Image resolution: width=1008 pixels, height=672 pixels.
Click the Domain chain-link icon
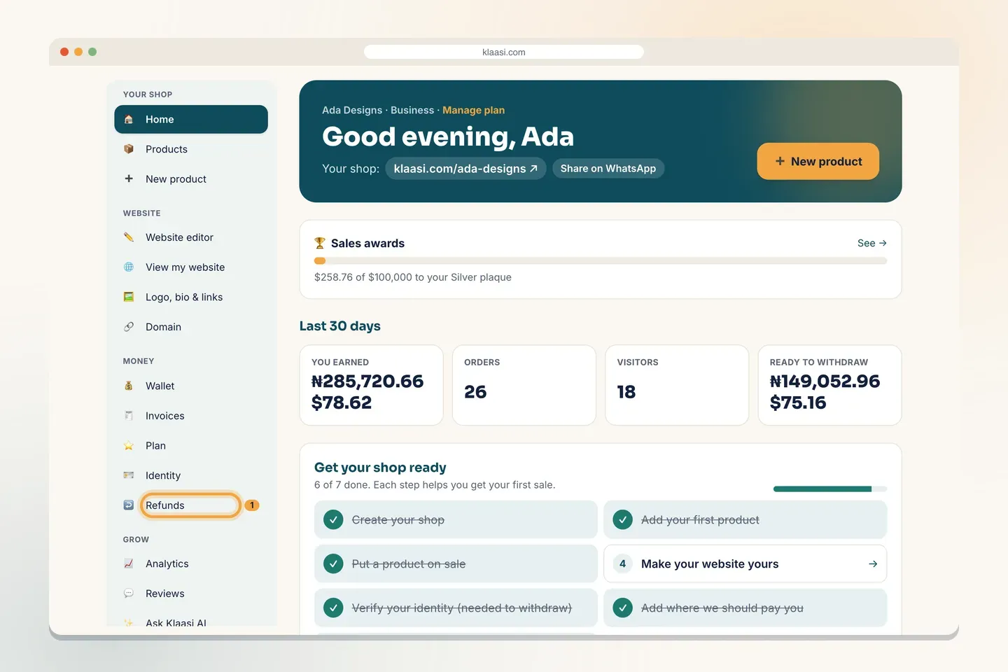129,327
